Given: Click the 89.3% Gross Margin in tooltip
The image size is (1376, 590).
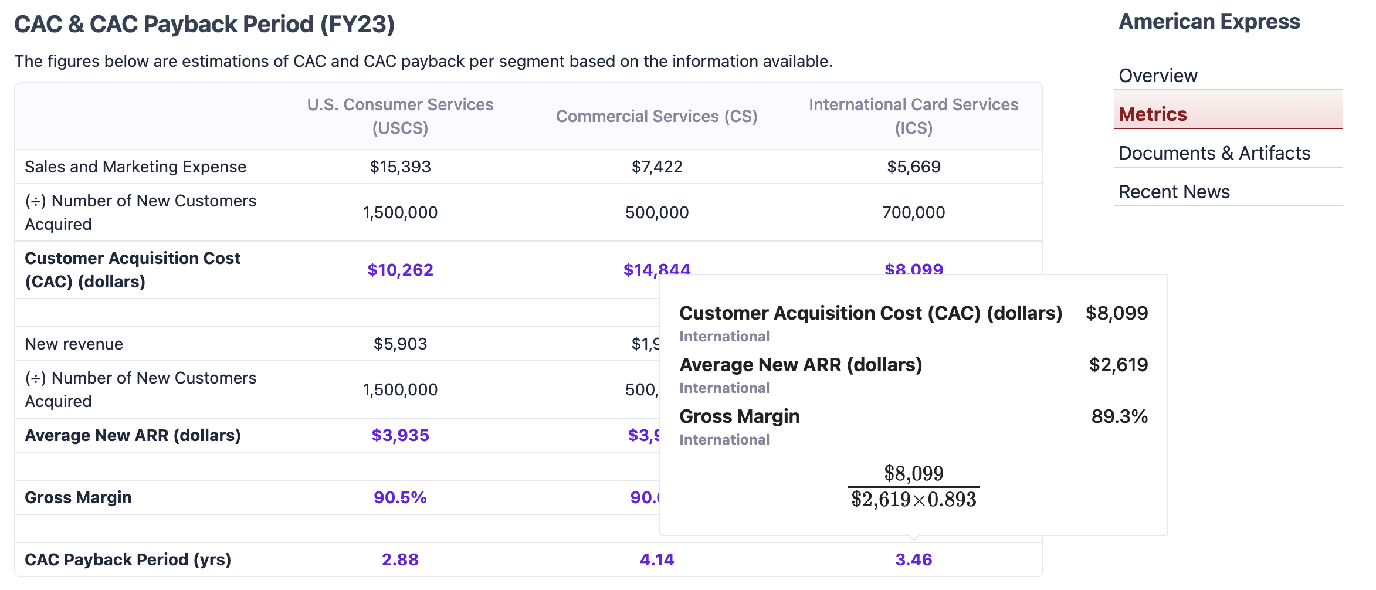Looking at the screenshot, I should (x=1119, y=416).
